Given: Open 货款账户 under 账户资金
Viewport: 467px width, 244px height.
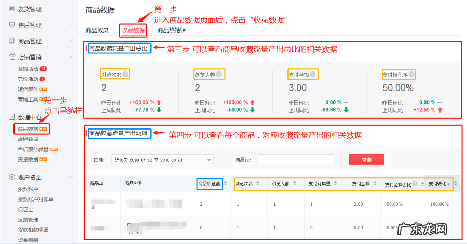Looking at the screenshot, I should [28, 189].
